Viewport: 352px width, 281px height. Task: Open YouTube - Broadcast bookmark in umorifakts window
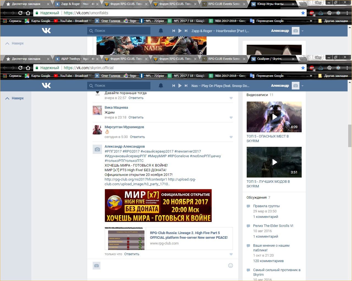pyautogui.click(x=72, y=21)
